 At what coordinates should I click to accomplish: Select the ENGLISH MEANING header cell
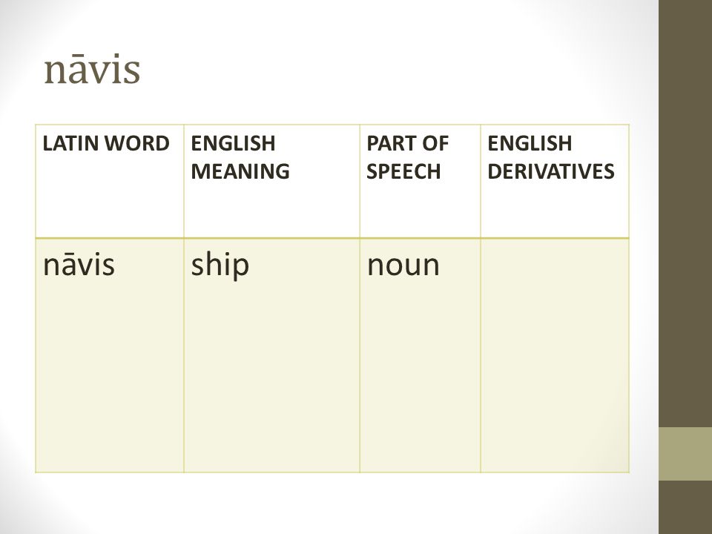[271, 181]
